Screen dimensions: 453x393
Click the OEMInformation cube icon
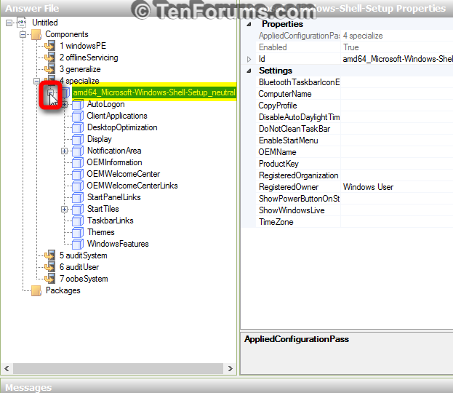pos(78,162)
